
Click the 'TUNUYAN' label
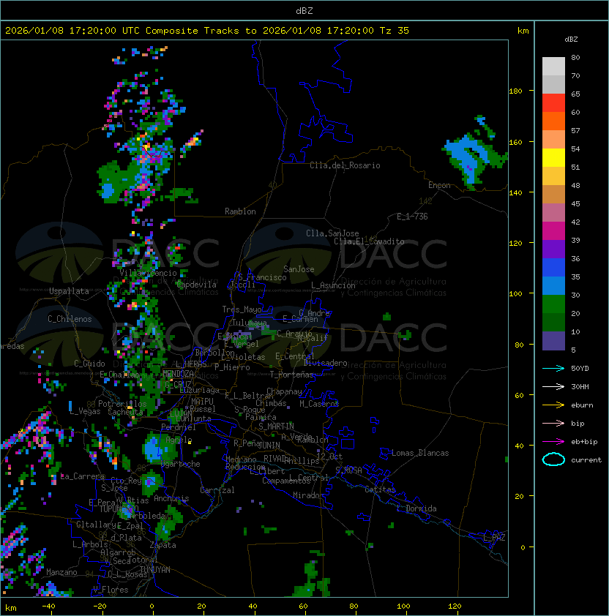click(155, 570)
